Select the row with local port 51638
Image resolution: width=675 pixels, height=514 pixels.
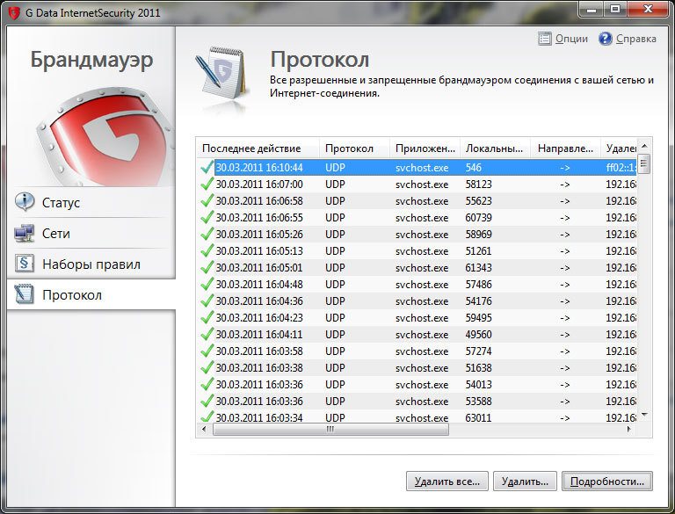coord(417,367)
